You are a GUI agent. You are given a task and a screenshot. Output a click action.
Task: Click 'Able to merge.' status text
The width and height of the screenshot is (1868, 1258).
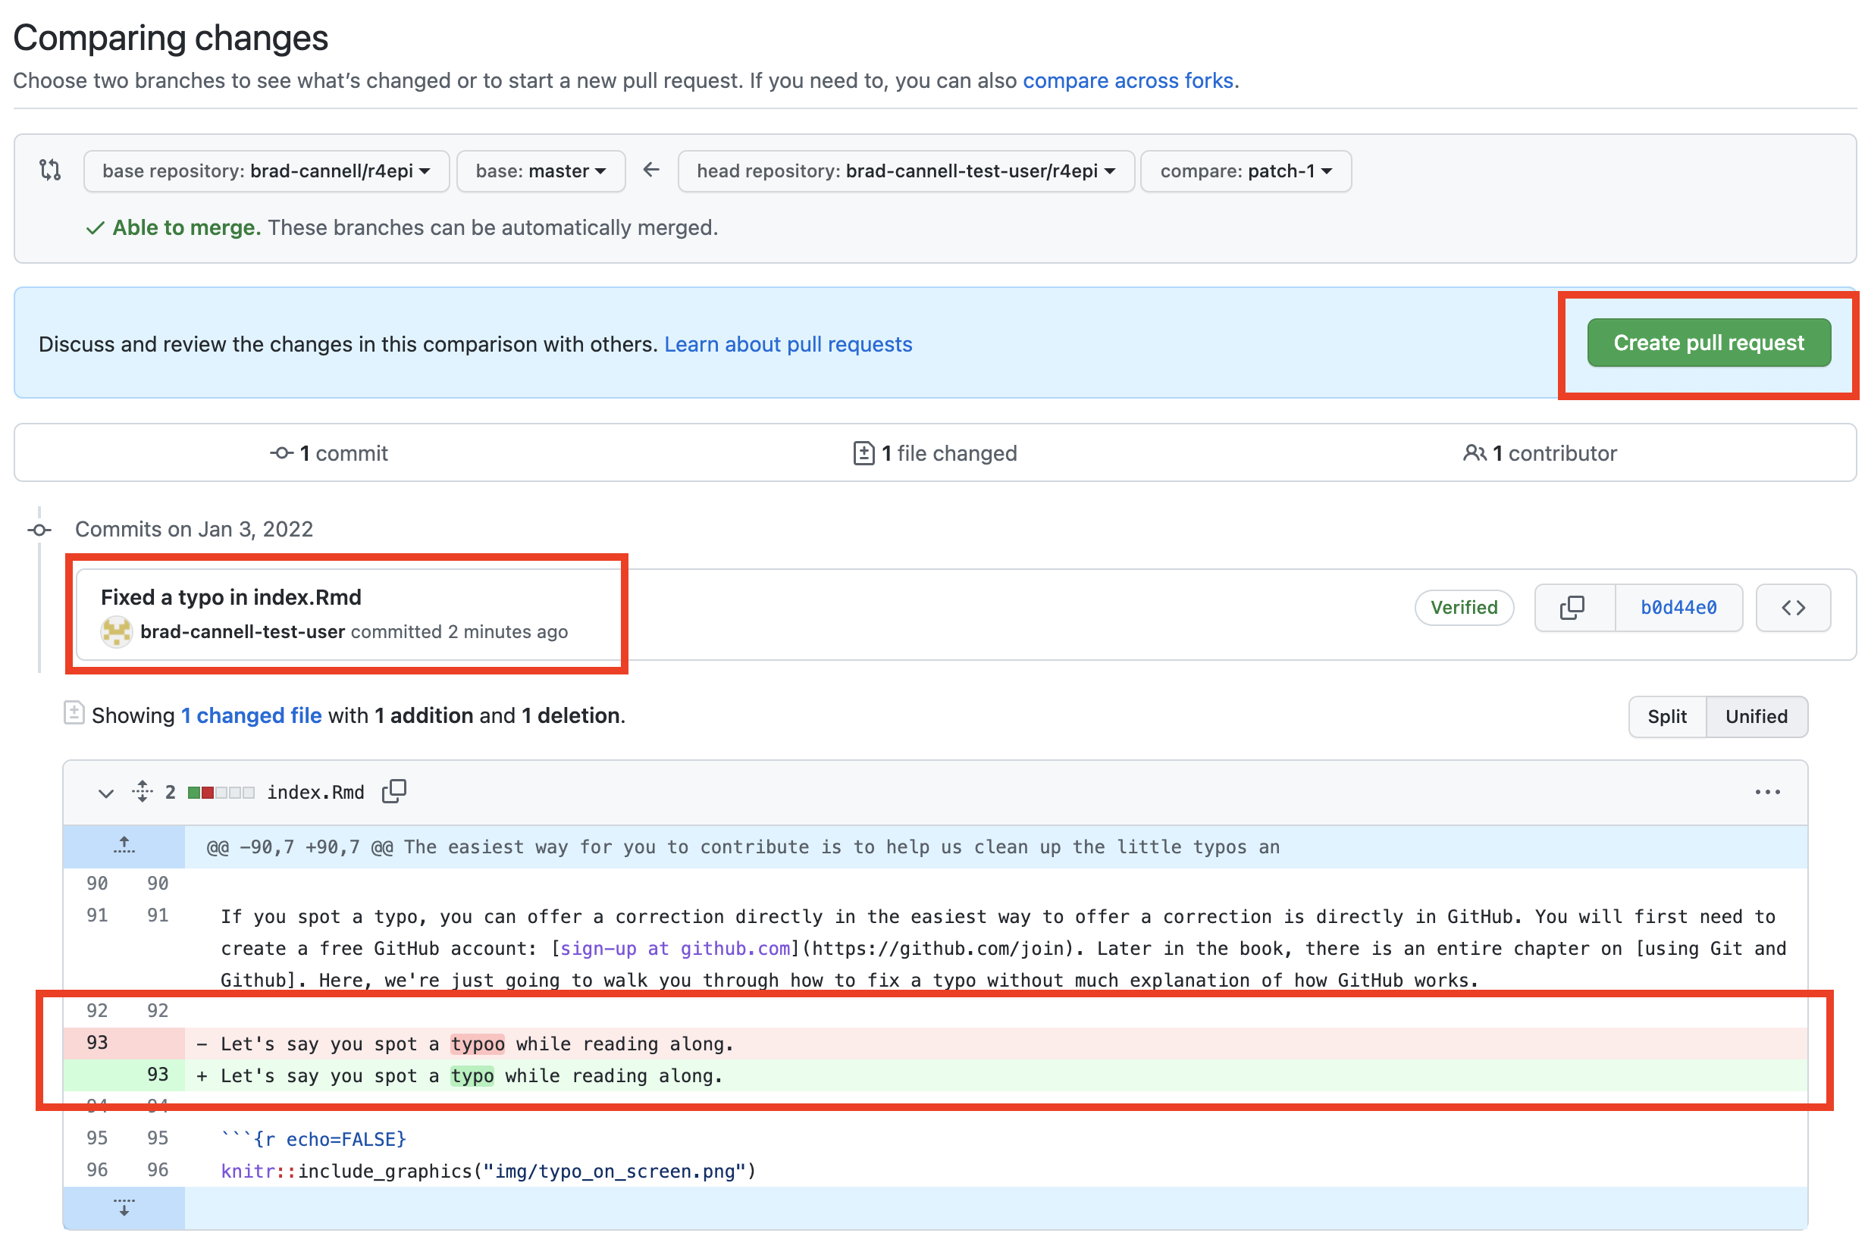(186, 228)
